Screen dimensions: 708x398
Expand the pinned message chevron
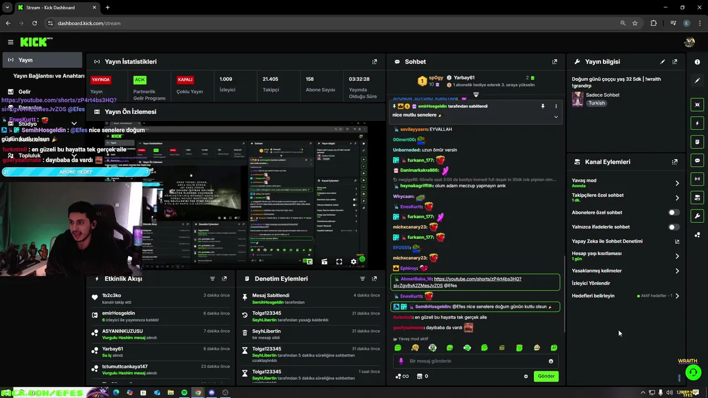coord(556,117)
